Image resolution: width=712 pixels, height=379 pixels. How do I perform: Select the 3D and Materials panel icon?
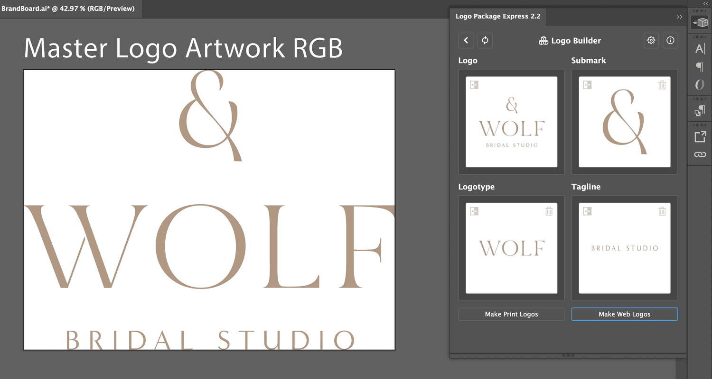click(x=700, y=22)
